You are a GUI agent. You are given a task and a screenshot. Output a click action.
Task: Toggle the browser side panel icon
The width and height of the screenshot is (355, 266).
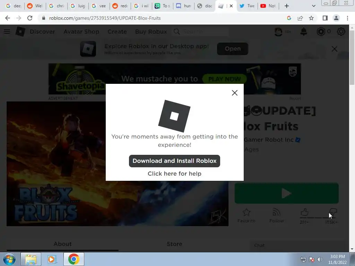[325, 18]
